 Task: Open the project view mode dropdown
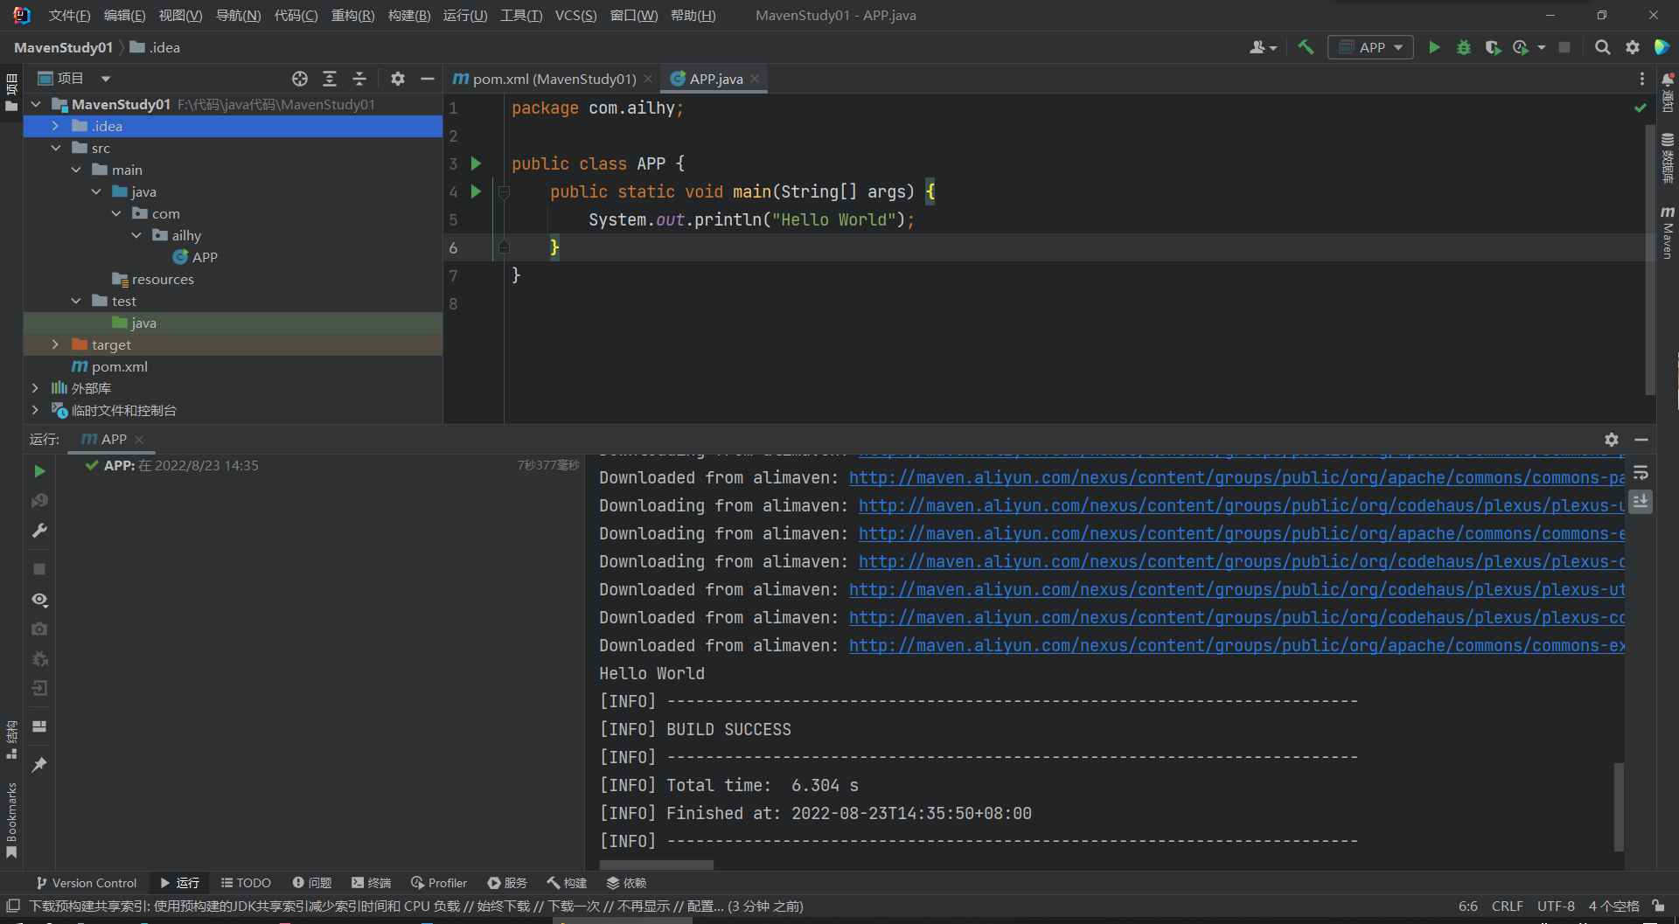click(x=106, y=79)
